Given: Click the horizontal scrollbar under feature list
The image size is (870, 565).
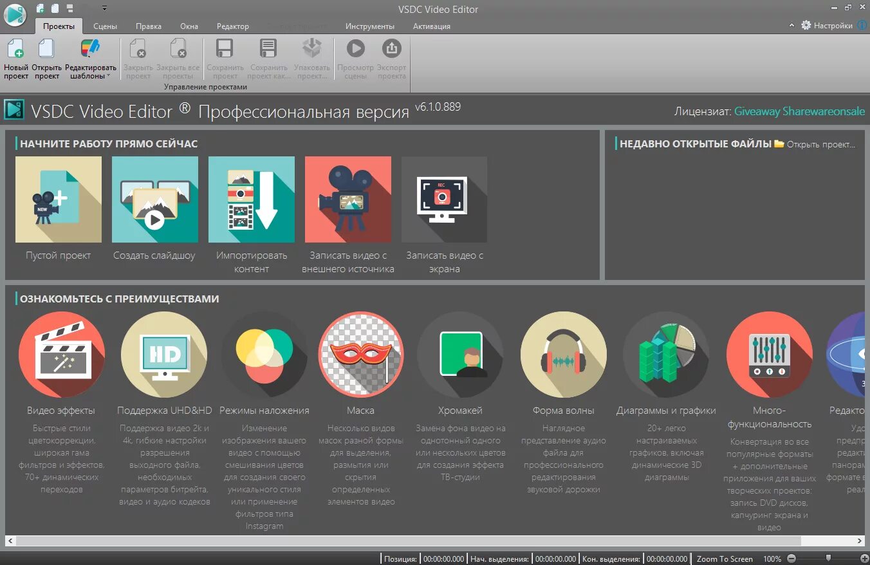Looking at the screenshot, I should (x=409, y=541).
